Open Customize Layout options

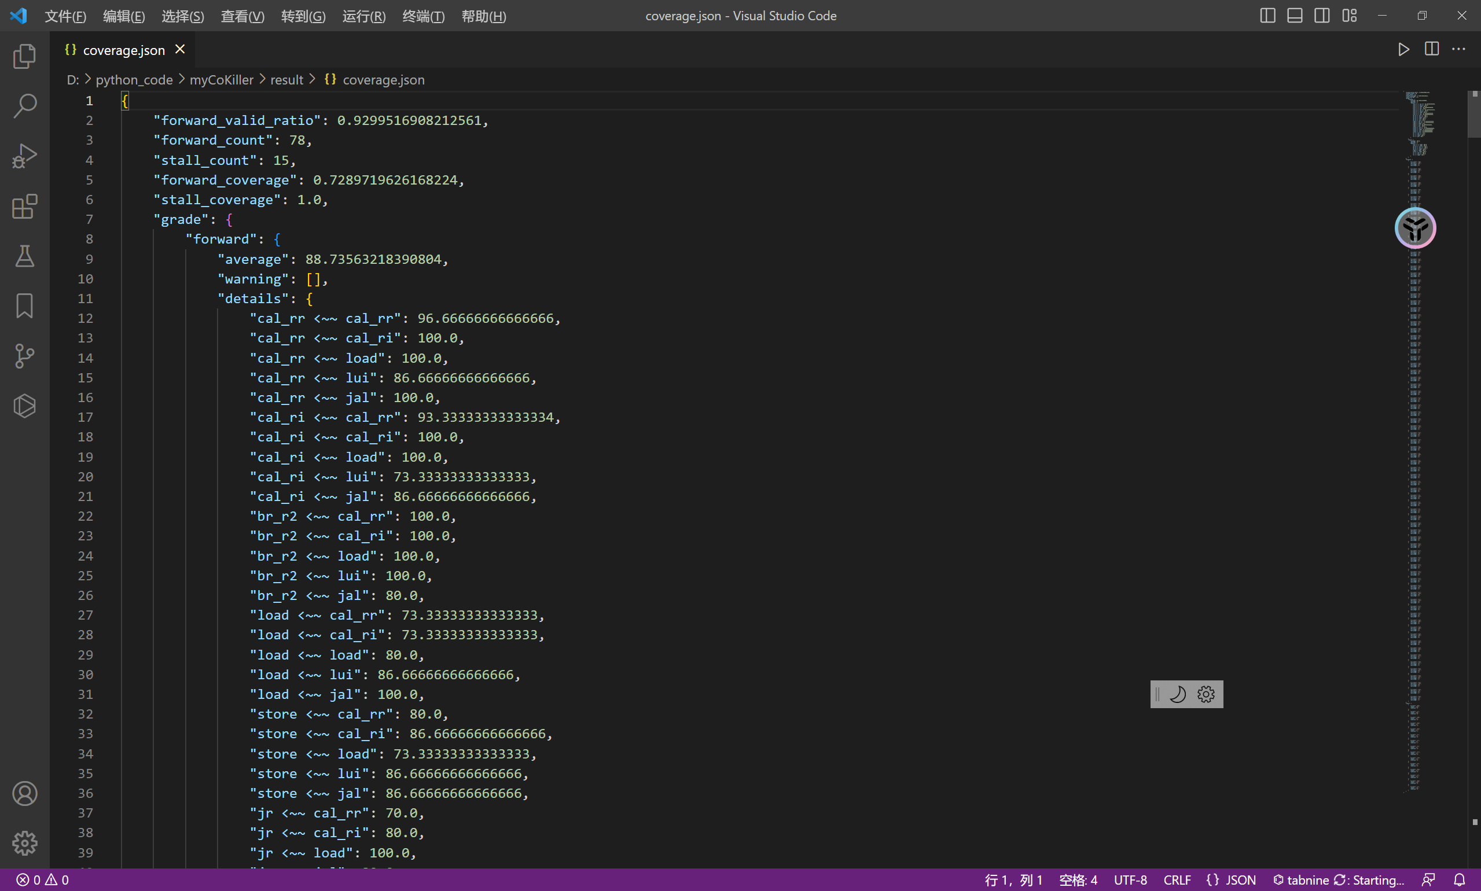click(x=1350, y=16)
